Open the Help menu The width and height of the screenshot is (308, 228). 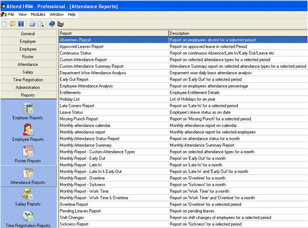[71, 14]
